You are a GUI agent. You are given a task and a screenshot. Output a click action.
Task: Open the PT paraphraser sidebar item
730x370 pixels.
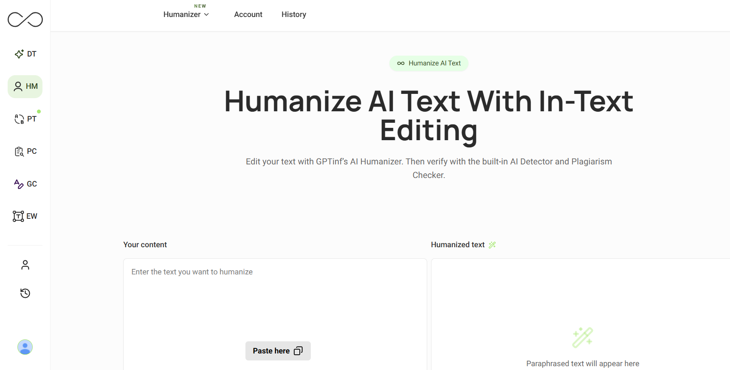25,119
